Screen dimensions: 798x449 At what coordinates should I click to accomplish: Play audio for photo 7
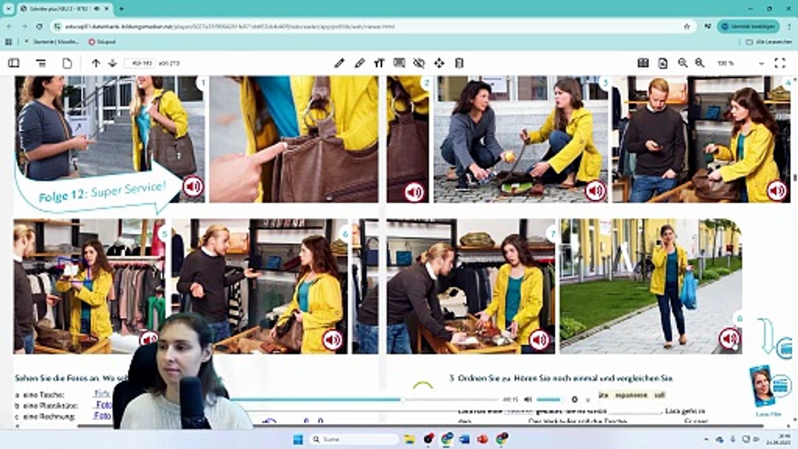coord(539,340)
